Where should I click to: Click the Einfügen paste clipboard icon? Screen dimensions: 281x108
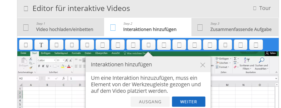[24, 61]
